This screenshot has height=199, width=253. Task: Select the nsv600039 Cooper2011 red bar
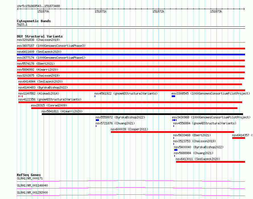tap(173, 132)
